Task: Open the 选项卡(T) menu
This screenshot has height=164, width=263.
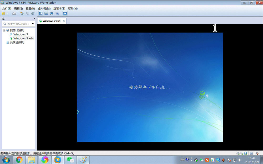Action: coord(59,9)
